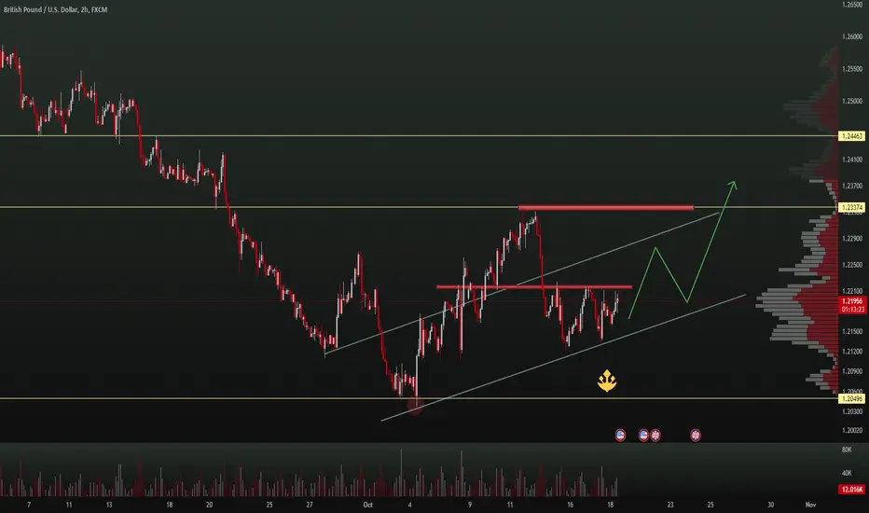Screen dimensions: 869x513
Task: Click the 12.016K volume value label
Action: click(x=852, y=489)
